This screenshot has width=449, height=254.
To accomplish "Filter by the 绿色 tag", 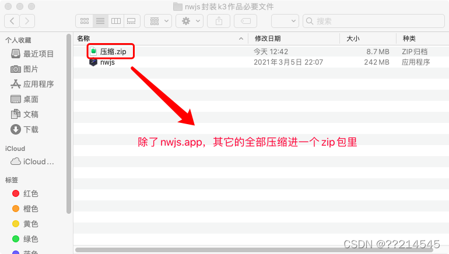I will click(x=31, y=239).
